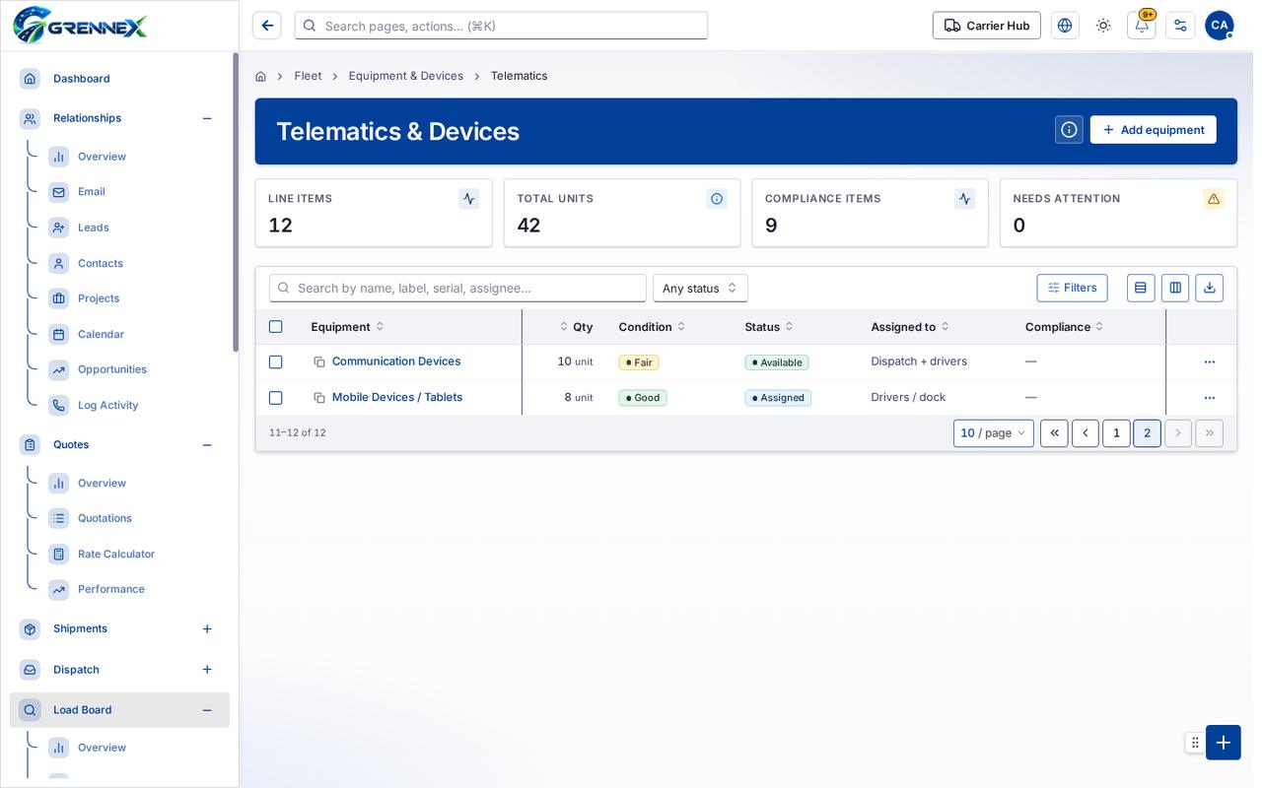Select Opportunities in the sidebar

coord(112,369)
